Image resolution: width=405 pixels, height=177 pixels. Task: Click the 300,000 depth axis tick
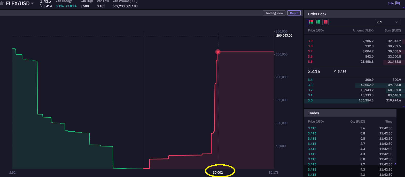point(282,31)
